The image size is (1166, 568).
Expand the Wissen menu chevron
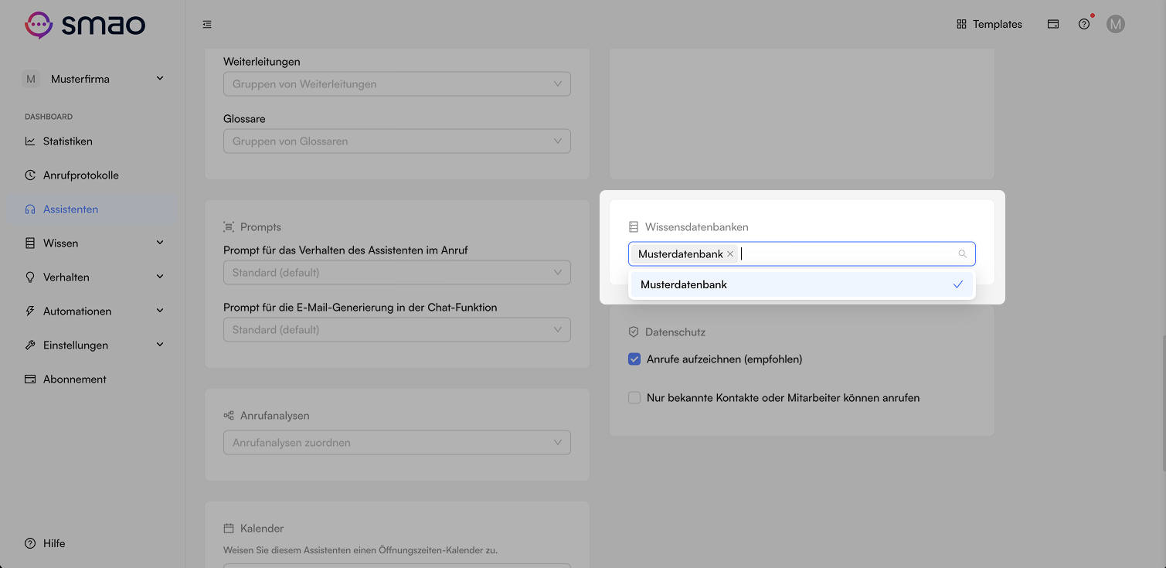point(160,243)
